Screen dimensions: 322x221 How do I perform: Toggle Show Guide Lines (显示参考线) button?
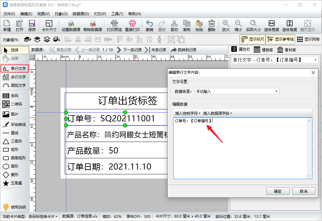[280, 39]
